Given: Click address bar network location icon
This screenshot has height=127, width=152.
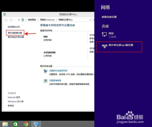Looking at the screenshot, I should coord(23,20).
